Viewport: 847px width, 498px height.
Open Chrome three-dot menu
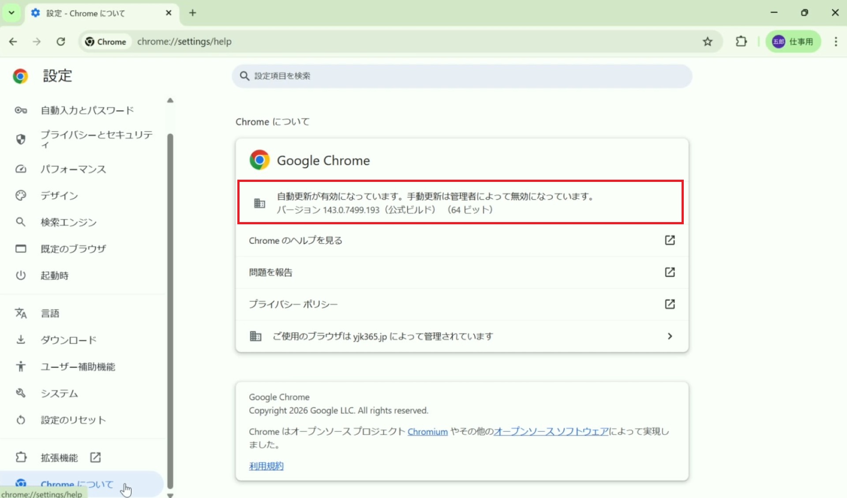pos(836,41)
